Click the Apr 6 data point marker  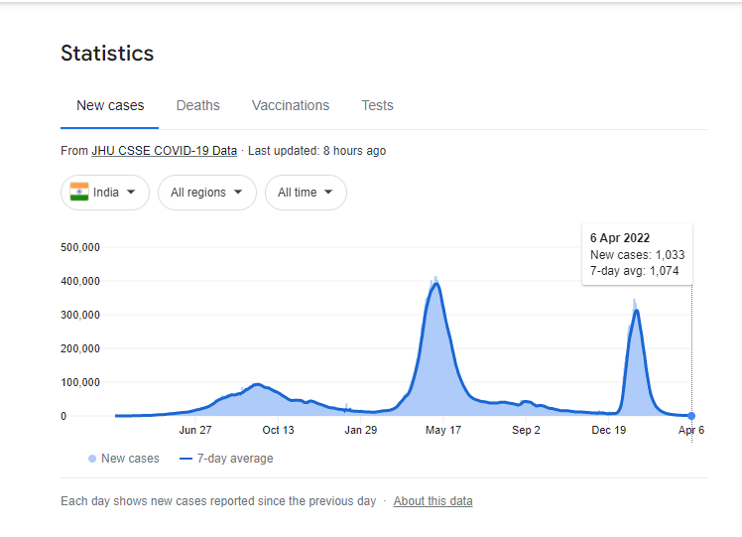(691, 416)
